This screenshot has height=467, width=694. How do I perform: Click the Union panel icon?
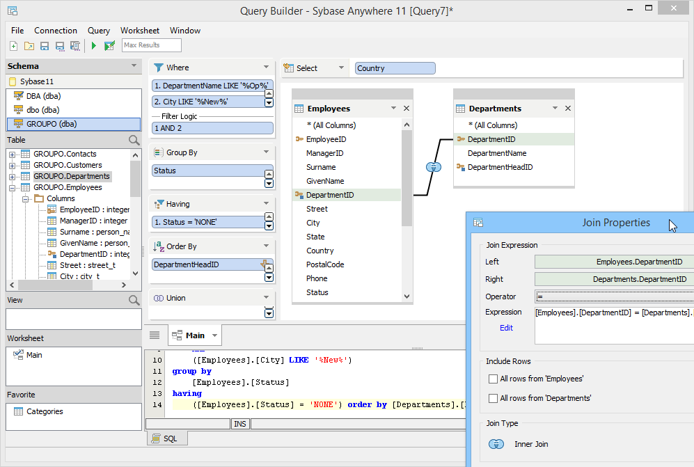pyautogui.click(x=159, y=299)
